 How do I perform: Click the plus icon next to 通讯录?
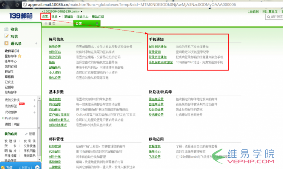coord(36,43)
